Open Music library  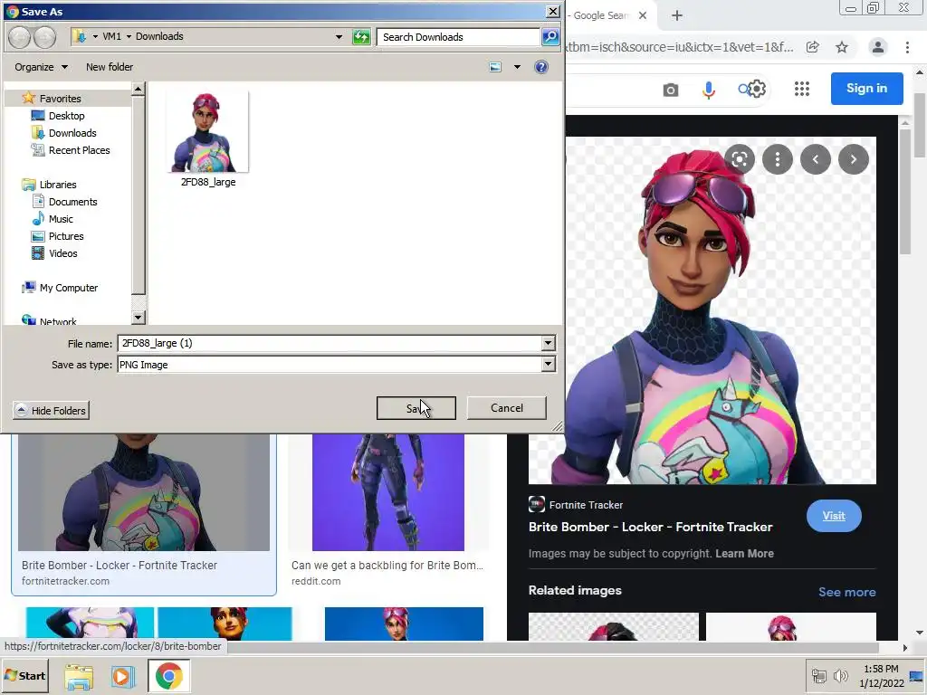tap(61, 219)
